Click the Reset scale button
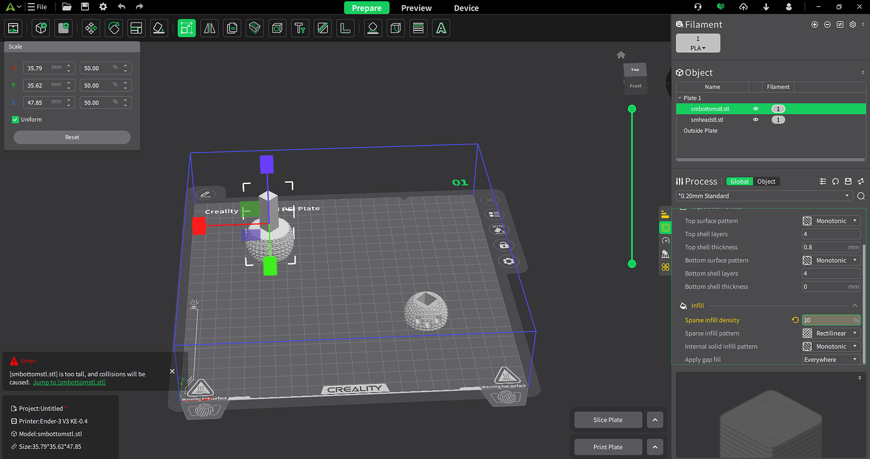This screenshot has height=459, width=870. (72, 137)
